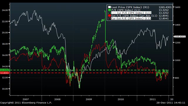Screen dimensions: 188x106
Task: Select 'Cur Est P/E (SPX Index) (L1)' label
Action: coord(131,19)
